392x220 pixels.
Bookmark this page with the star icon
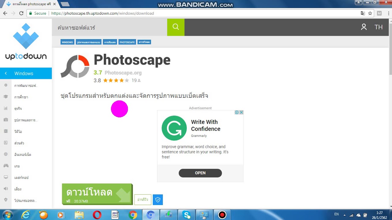pyautogui.click(x=370, y=13)
